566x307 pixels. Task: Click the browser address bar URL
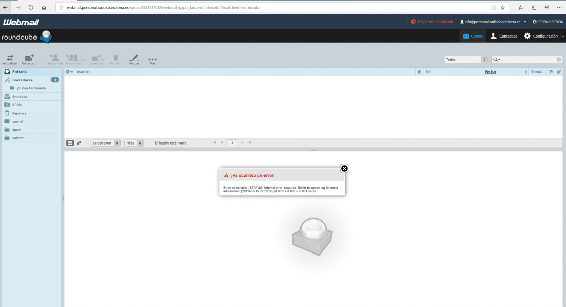coord(164,7)
